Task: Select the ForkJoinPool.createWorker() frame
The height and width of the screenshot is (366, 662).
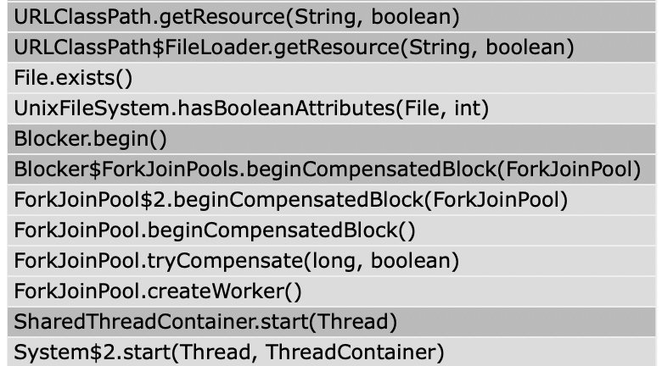Action: click(x=331, y=291)
